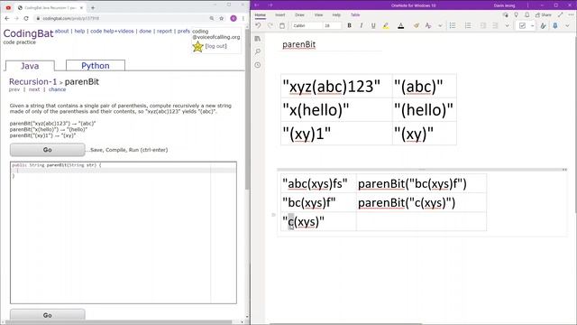Apply the font color button
Image resolution: width=577 pixels, height=325 pixels.
pos(401,26)
